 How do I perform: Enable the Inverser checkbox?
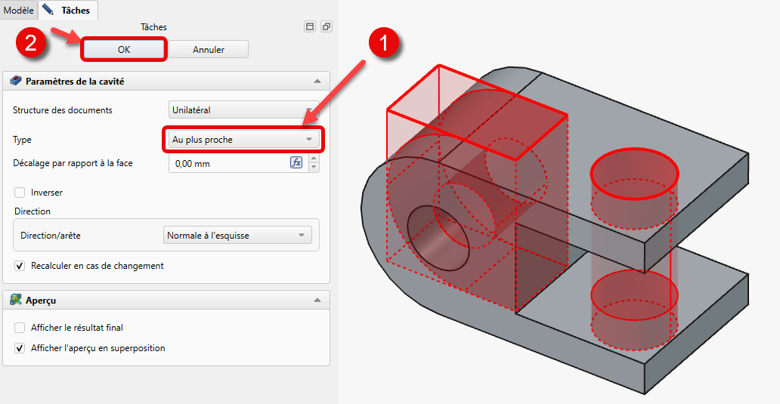[20, 193]
